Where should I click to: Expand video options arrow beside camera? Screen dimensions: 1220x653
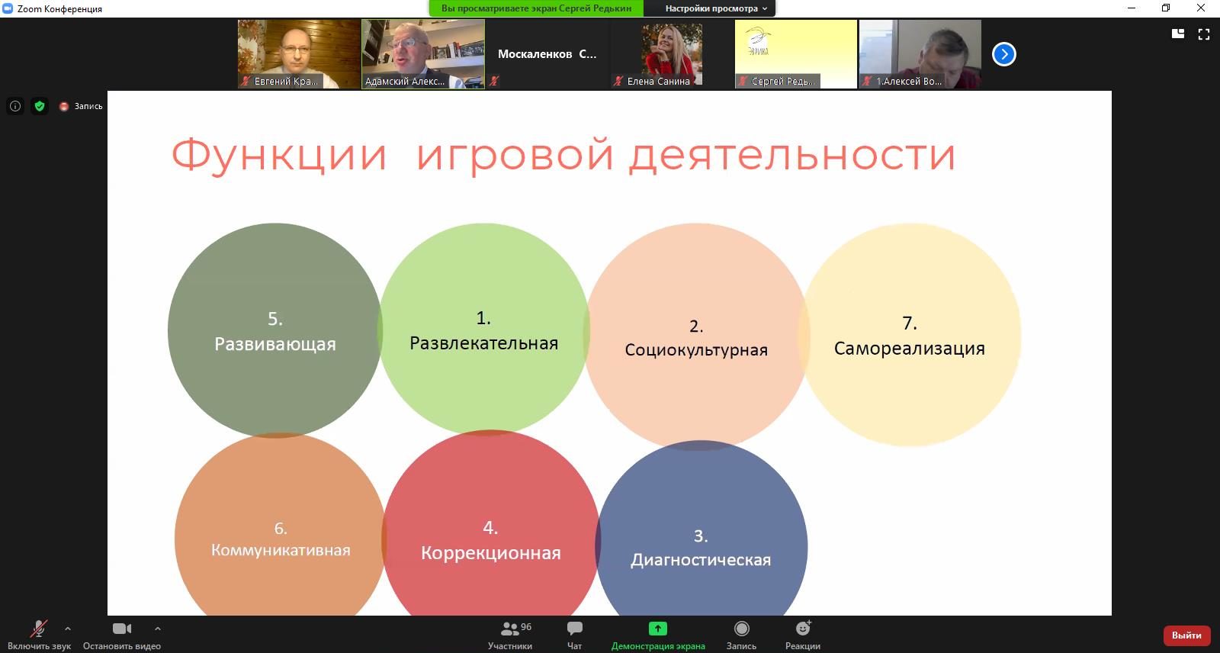coord(157,629)
